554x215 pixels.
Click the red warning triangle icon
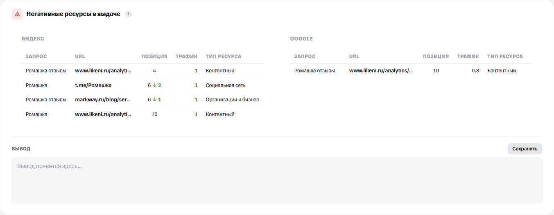17,14
